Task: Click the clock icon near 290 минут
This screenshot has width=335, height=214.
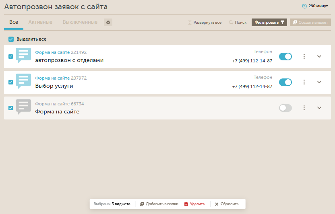Action: 304,6
